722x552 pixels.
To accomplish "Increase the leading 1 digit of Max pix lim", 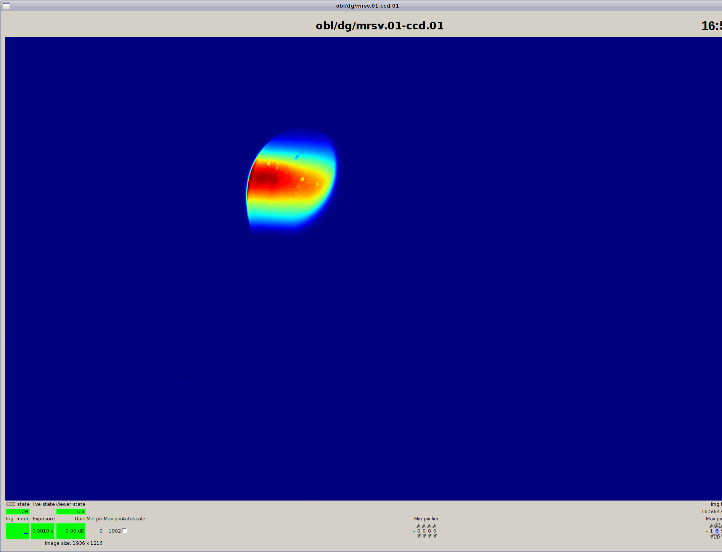I will click(x=711, y=526).
